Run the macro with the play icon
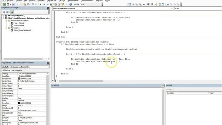 tap(41, 5)
